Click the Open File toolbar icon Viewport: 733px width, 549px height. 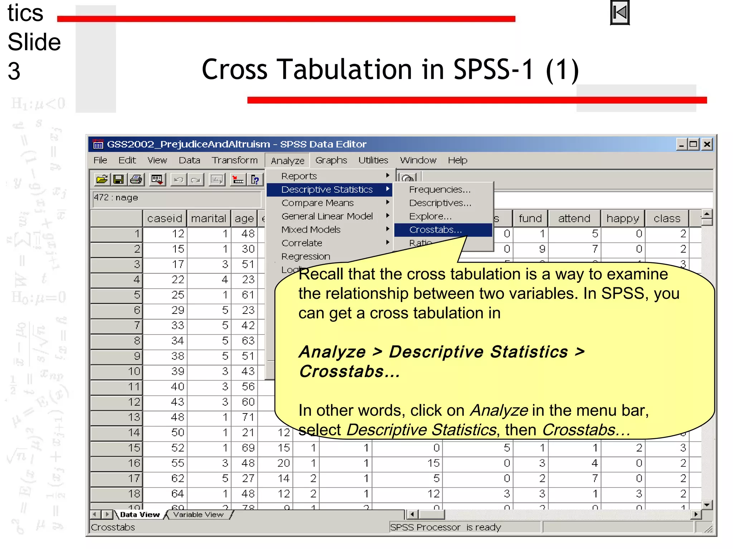point(102,179)
